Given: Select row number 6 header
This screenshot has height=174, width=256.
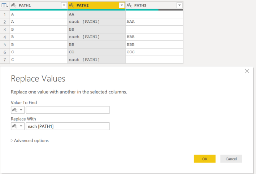Looking at the screenshot, I should (x=5, y=52).
